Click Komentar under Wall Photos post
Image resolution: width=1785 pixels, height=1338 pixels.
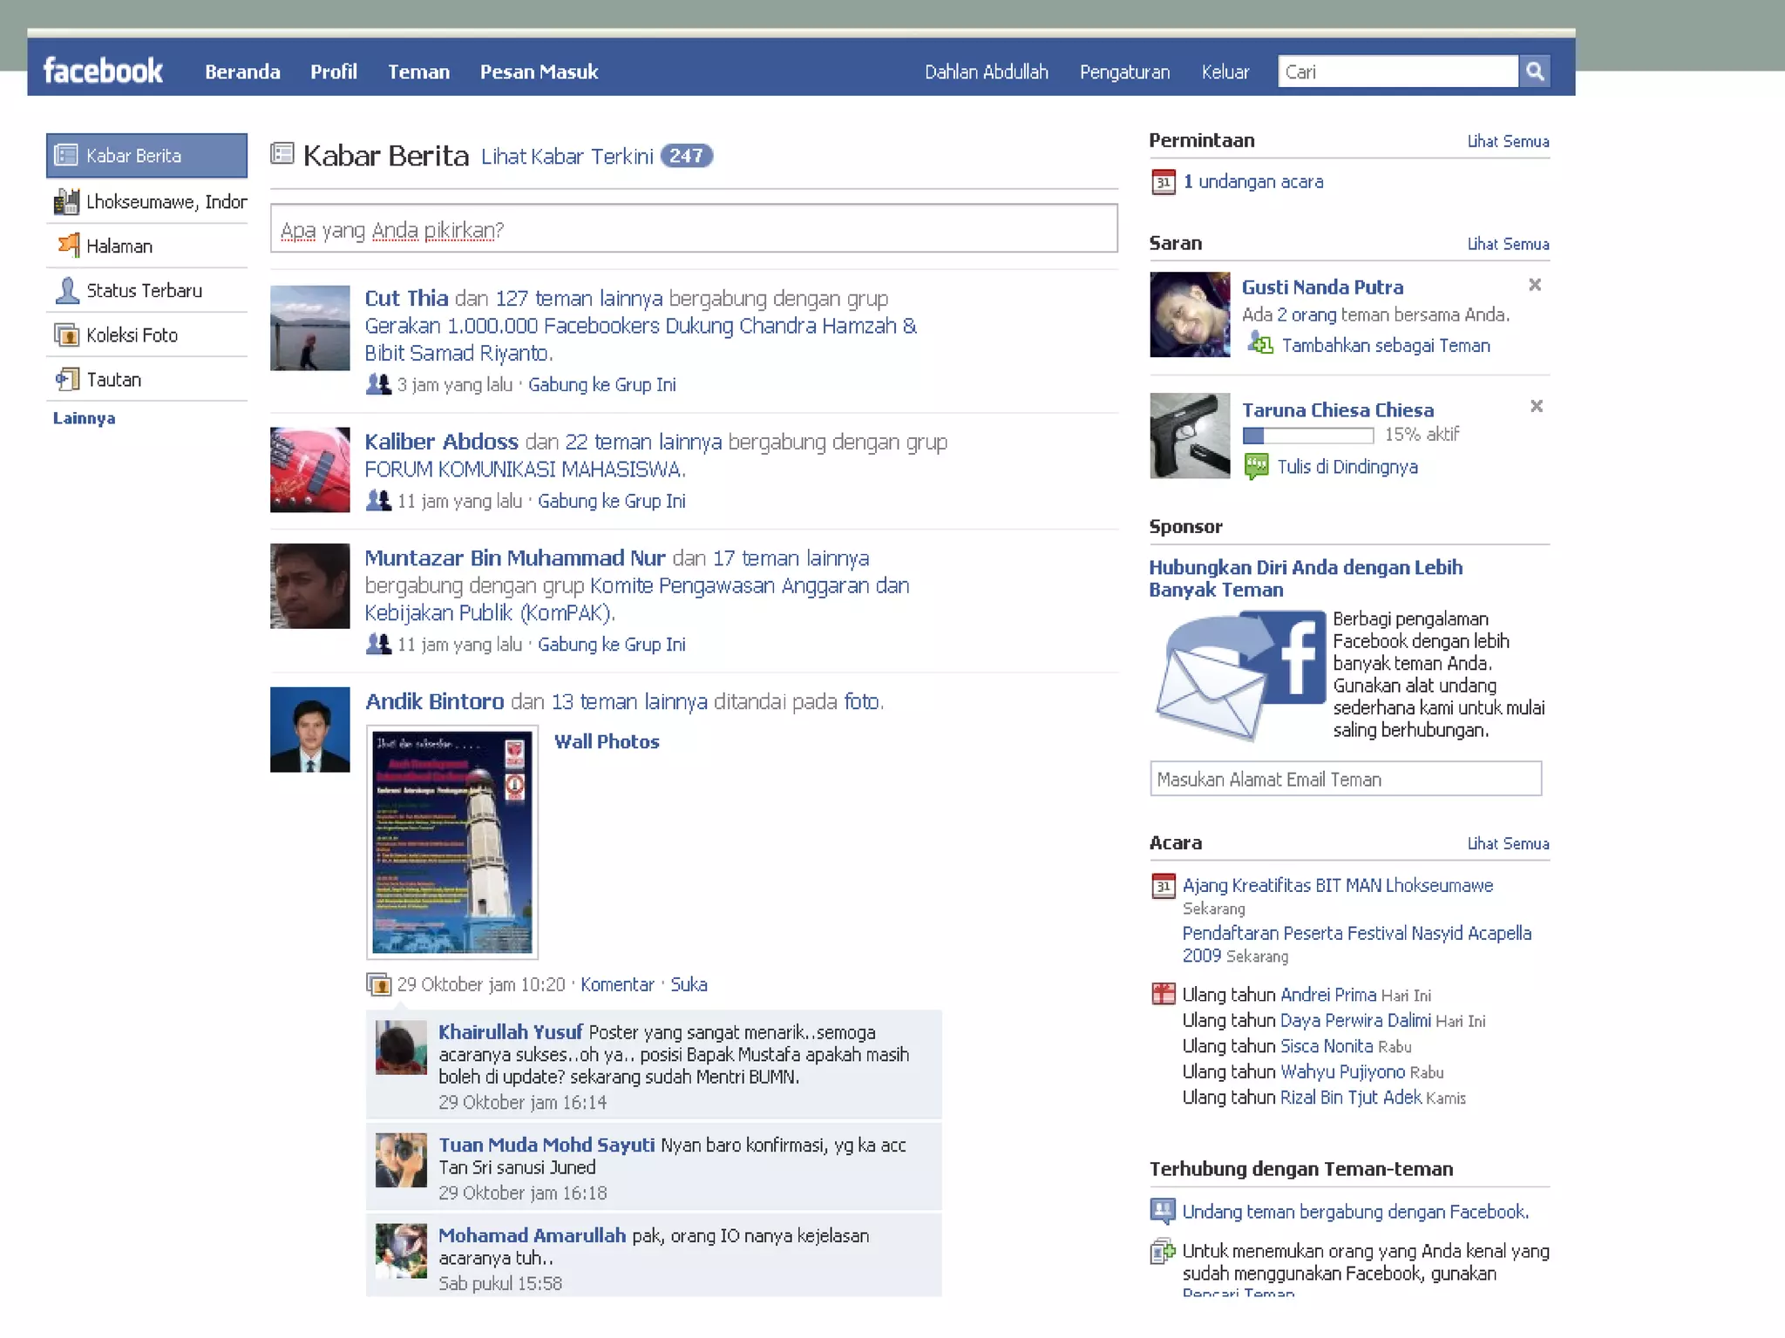(617, 984)
